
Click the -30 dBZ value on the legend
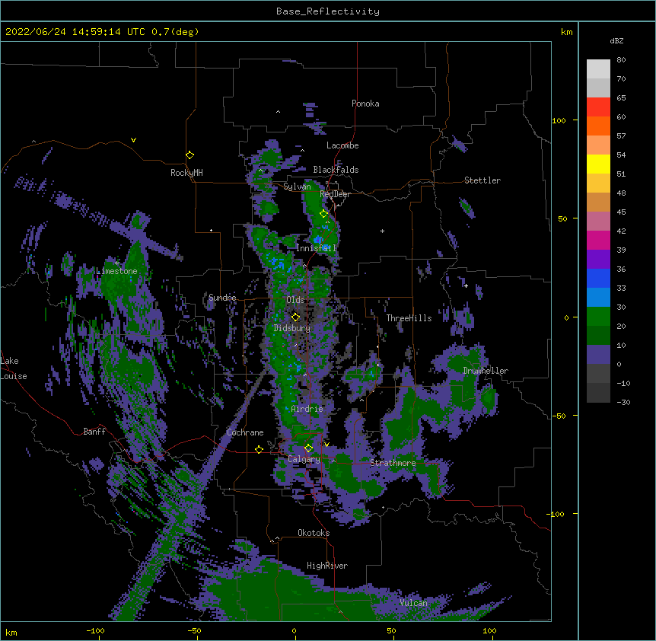tap(623, 403)
